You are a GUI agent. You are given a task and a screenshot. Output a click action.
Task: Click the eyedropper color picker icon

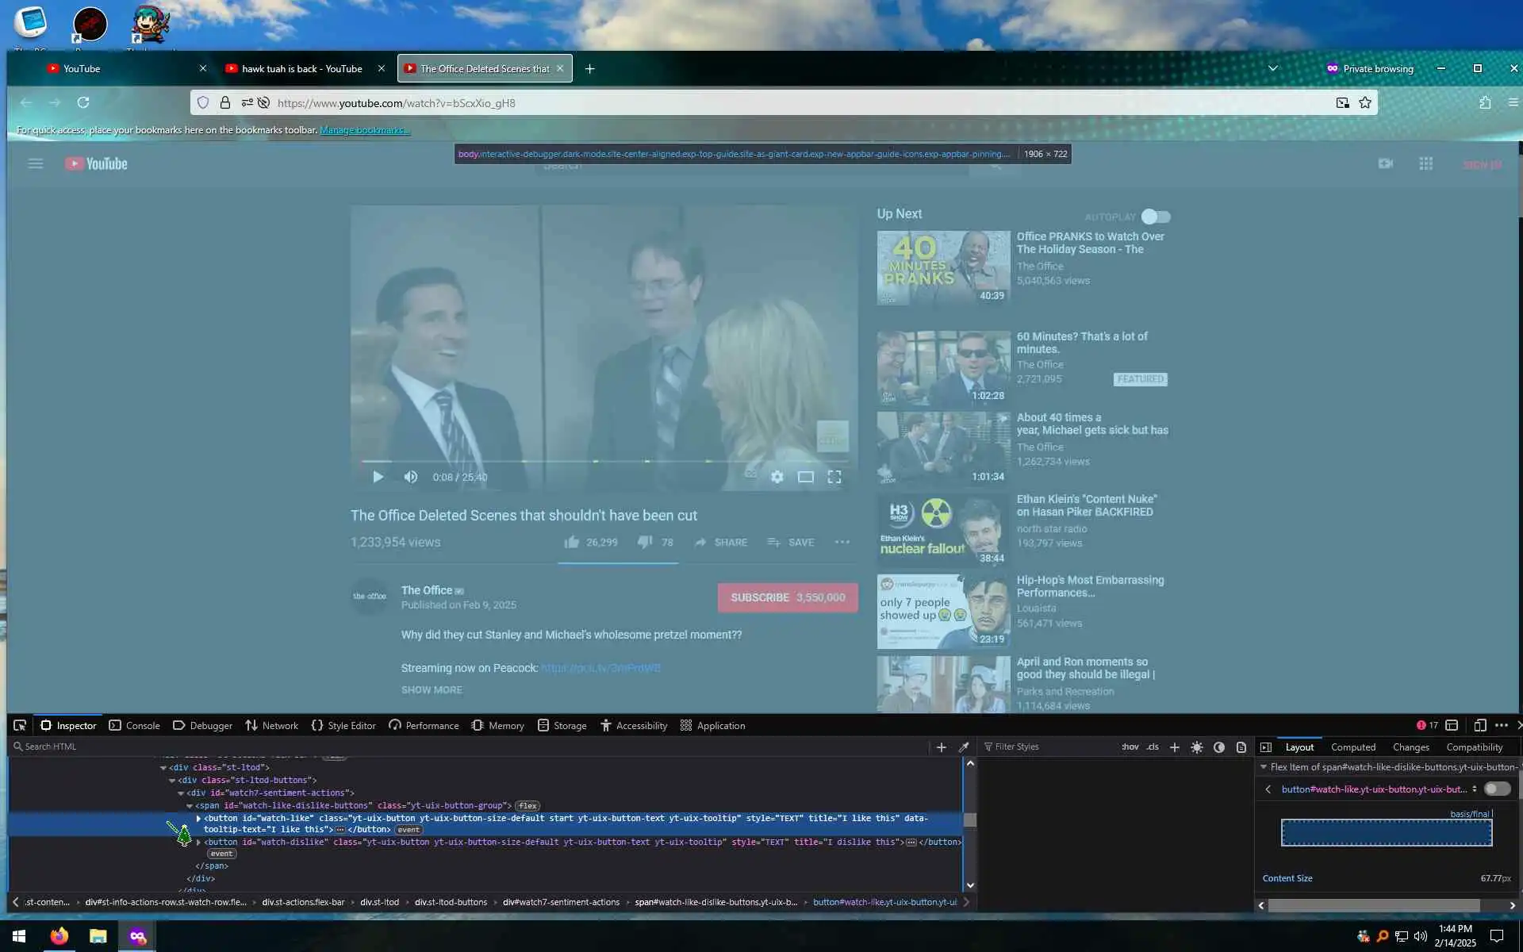[x=964, y=747]
